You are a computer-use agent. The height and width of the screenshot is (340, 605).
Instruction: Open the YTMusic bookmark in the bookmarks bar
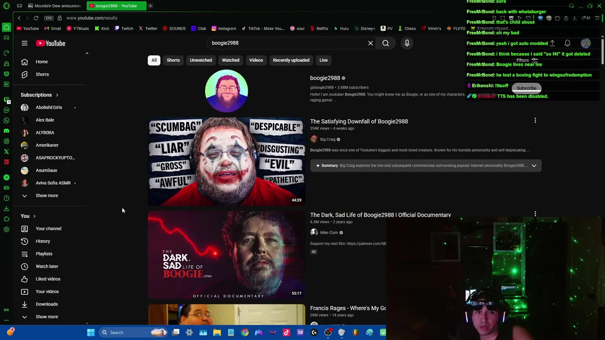coord(78,28)
